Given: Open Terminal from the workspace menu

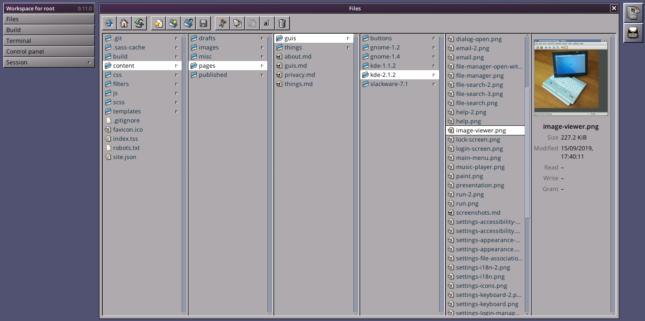Looking at the screenshot, I should click(49, 41).
